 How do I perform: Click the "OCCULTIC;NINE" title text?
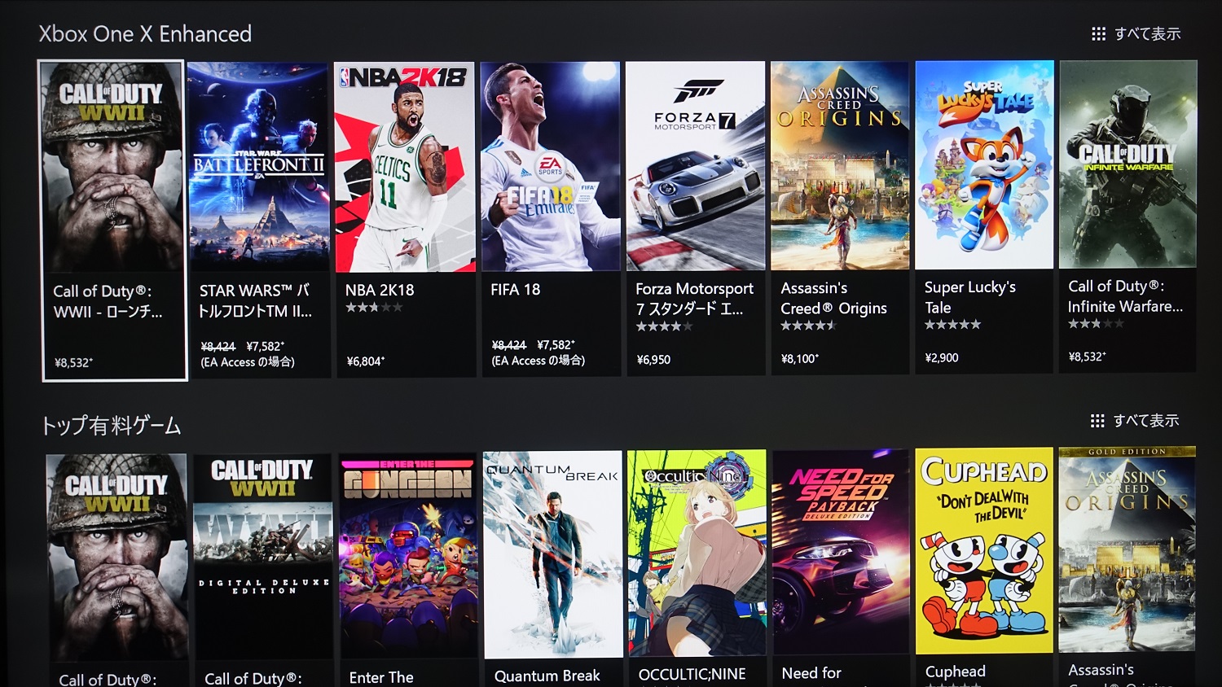[x=692, y=674]
